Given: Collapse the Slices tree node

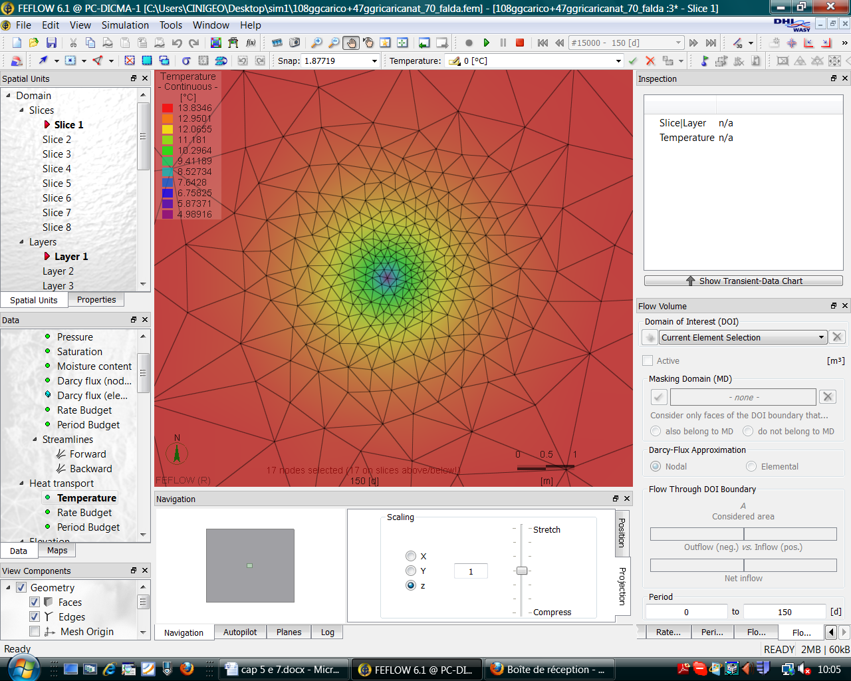Looking at the screenshot, I should (21, 110).
